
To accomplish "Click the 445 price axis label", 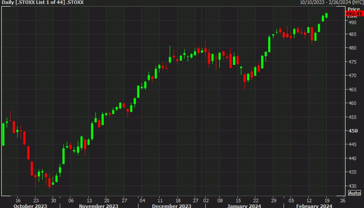I will [x=352, y=145].
